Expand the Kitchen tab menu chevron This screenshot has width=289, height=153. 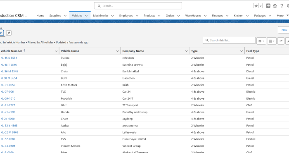(x=247, y=16)
